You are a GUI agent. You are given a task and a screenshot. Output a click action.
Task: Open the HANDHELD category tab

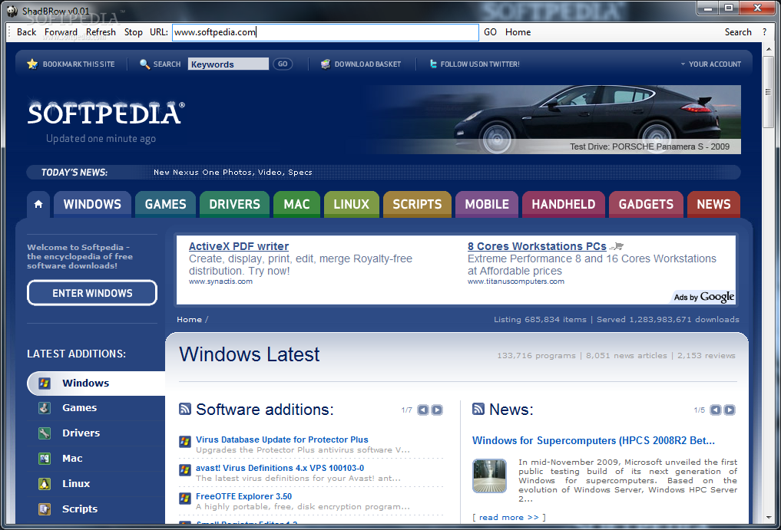[564, 204]
